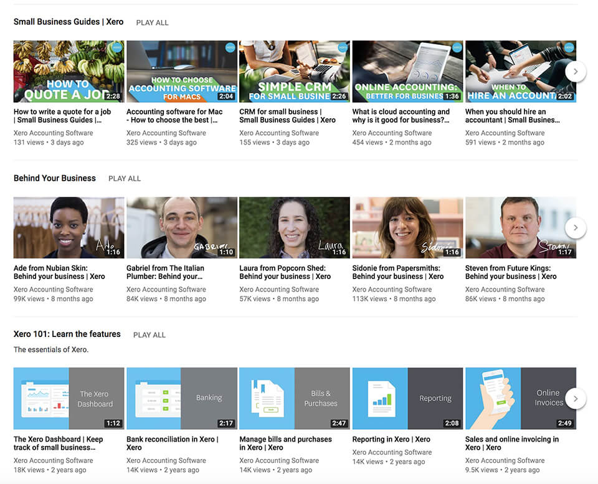Open 'Accounting software for Macs' thumbnail
598x484 pixels.
tap(181, 71)
